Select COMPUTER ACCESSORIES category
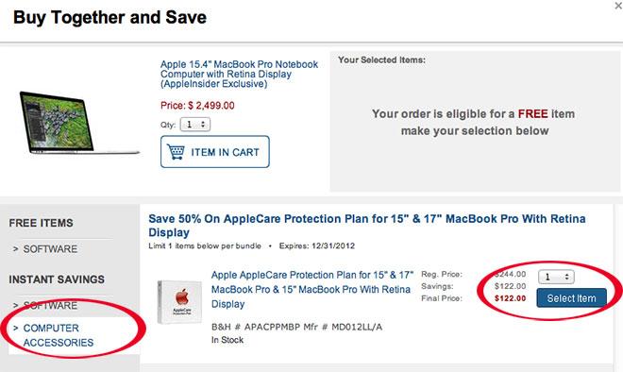This screenshot has width=623, height=372. pos(58,335)
